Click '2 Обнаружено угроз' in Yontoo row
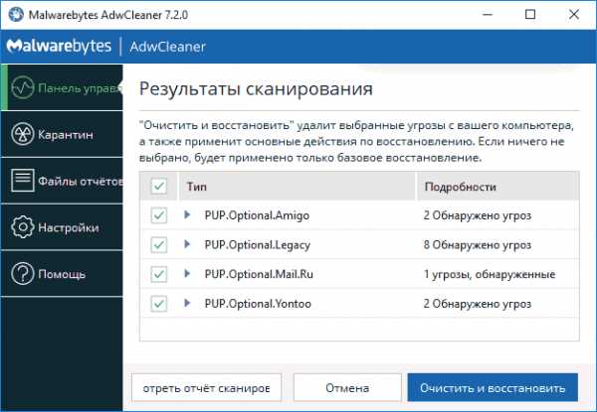This screenshot has width=597, height=412. [478, 304]
